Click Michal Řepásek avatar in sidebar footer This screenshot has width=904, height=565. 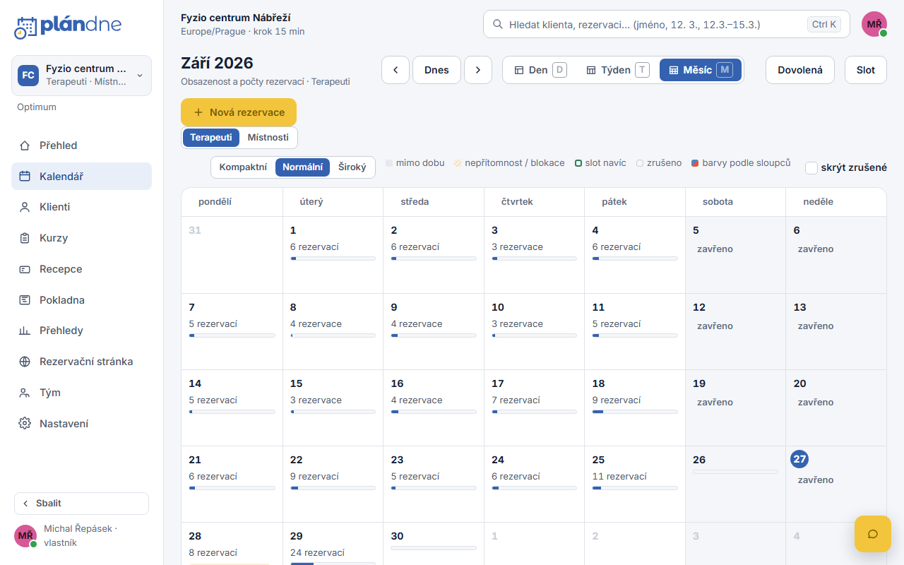[x=25, y=536]
